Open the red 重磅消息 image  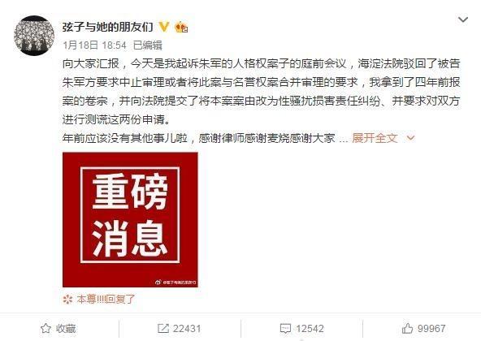click(130, 219)
